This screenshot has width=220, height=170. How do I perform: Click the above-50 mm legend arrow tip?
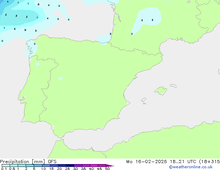(x=110, y=165)
